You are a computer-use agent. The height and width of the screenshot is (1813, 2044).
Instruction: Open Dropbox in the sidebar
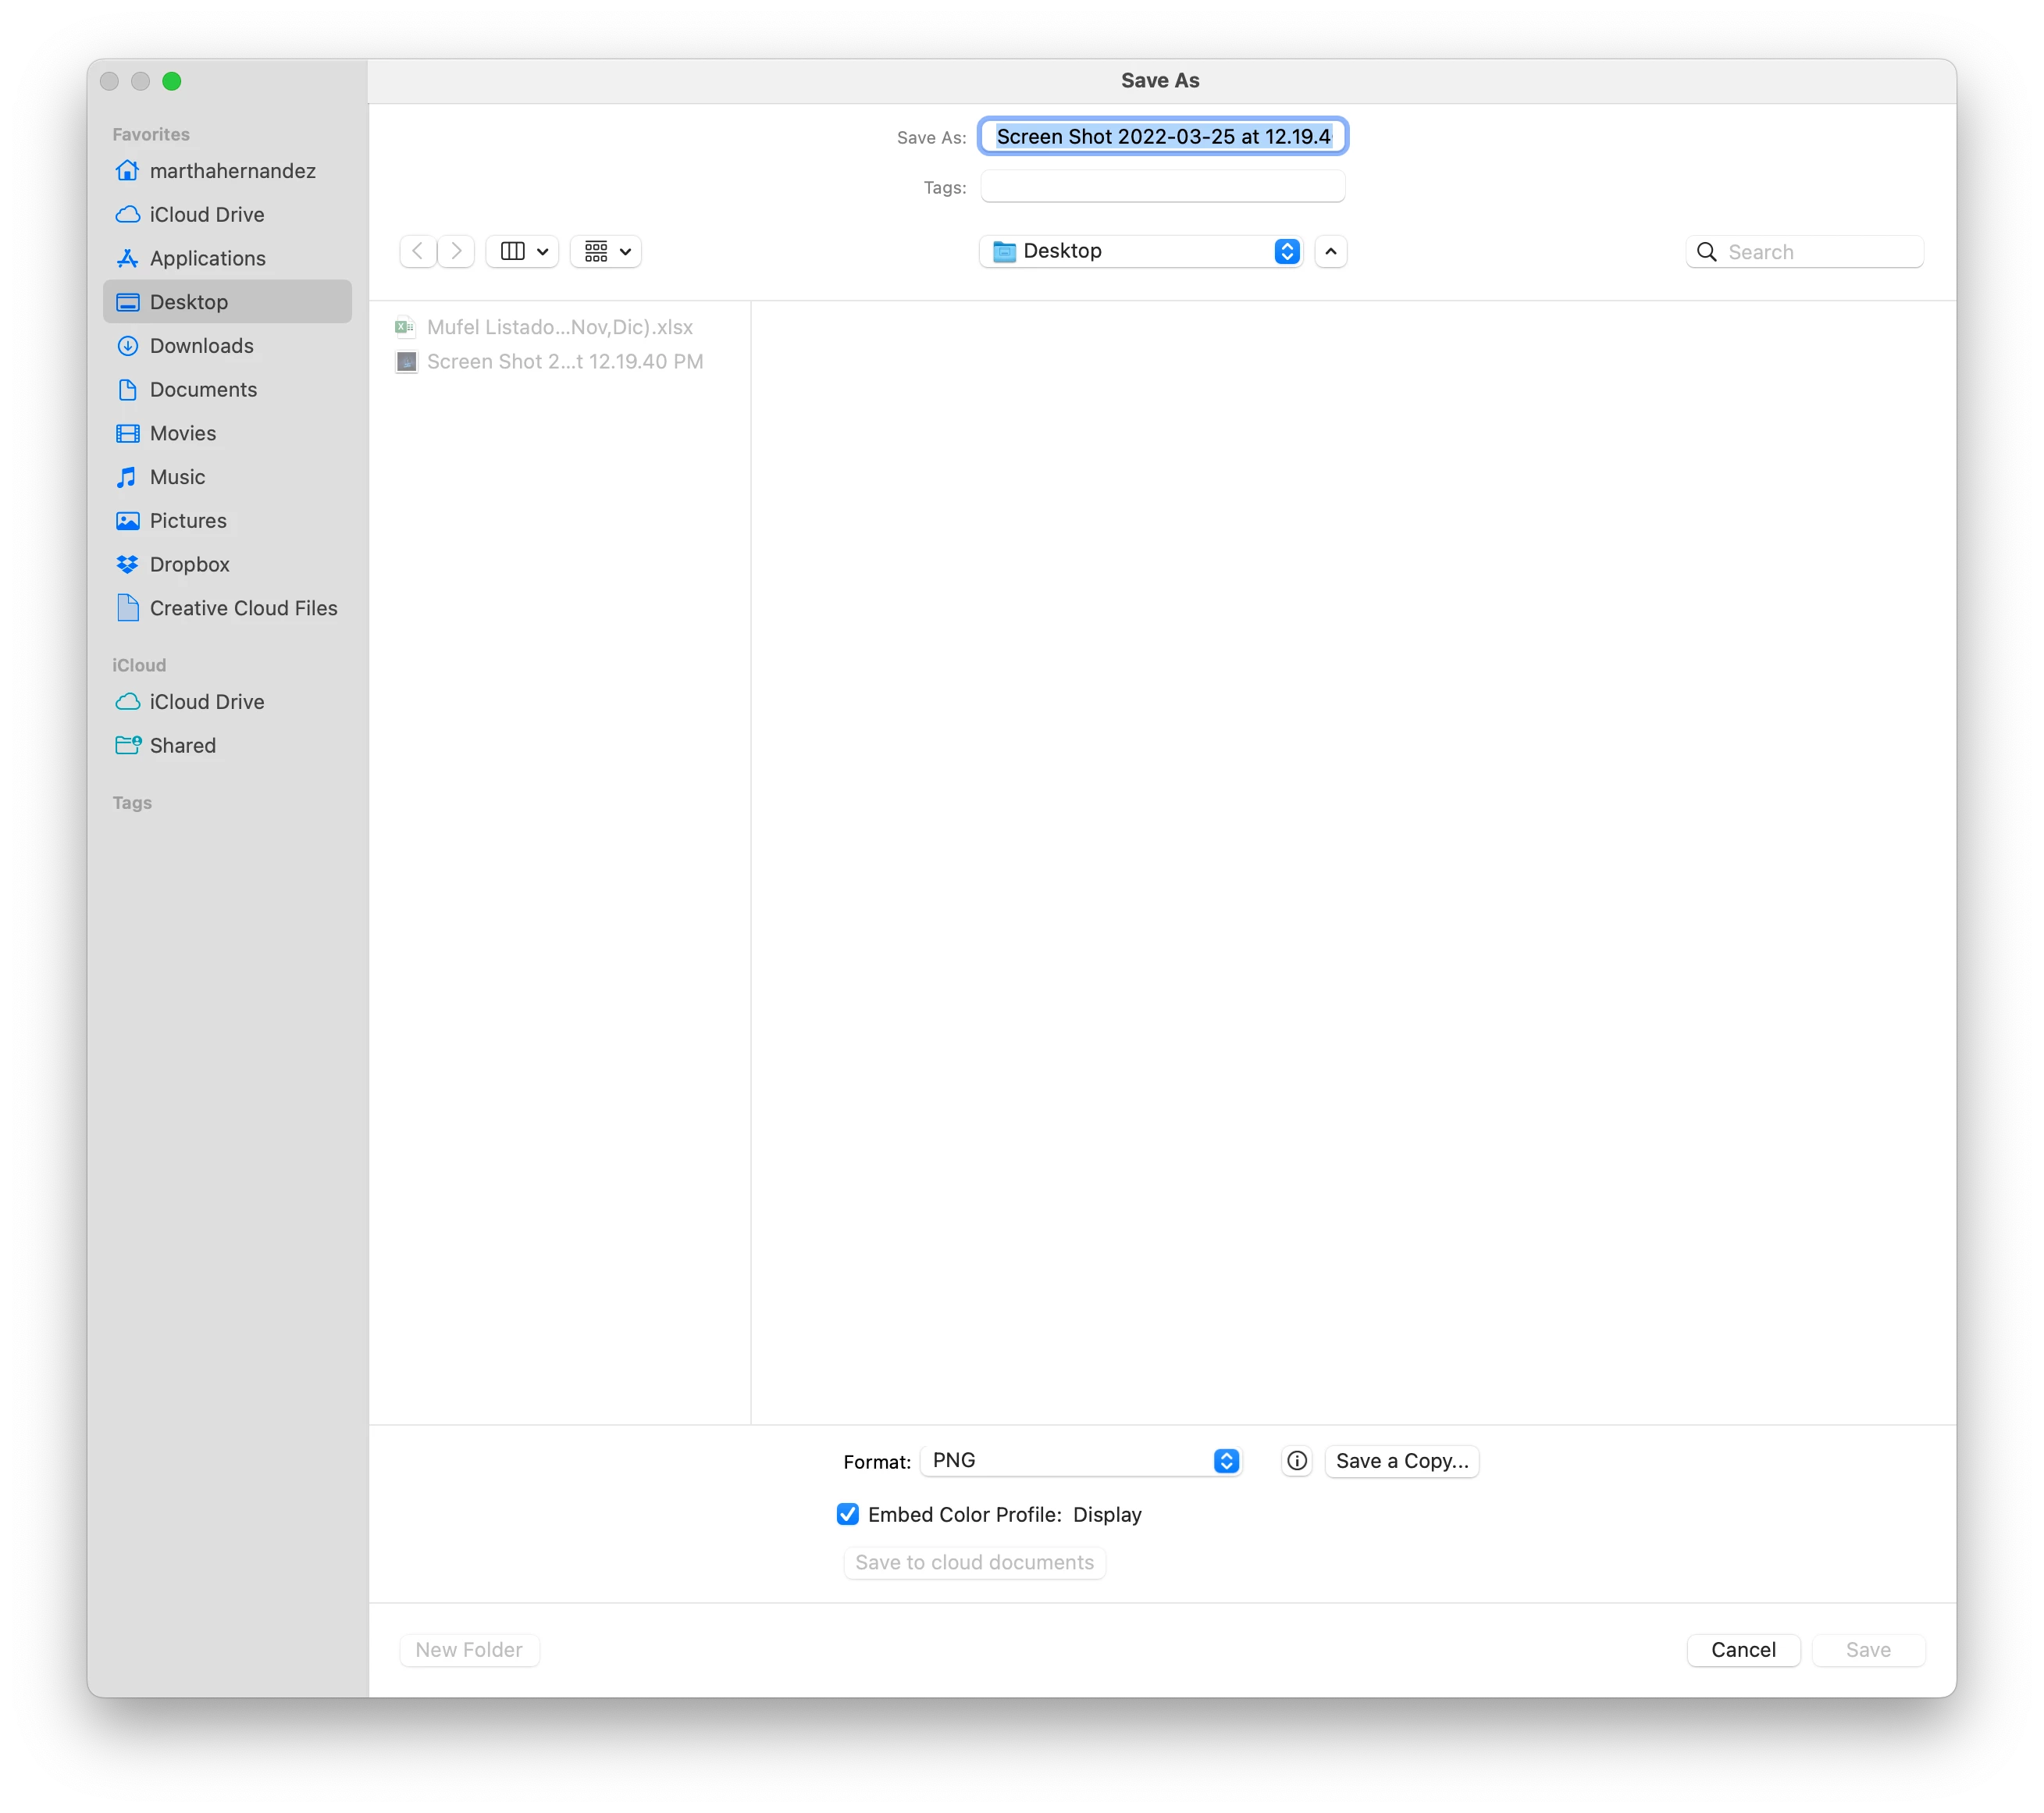coord(189,564)
